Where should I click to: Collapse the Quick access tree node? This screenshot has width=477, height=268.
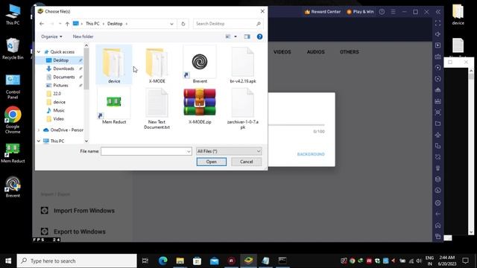(x=39, y=52)
